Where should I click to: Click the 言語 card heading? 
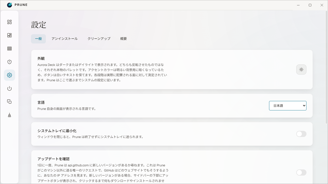coord(41,102)
